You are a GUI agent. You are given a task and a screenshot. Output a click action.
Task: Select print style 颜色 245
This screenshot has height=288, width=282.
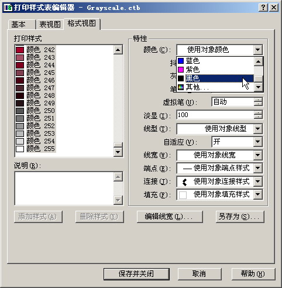click(36, 73)
